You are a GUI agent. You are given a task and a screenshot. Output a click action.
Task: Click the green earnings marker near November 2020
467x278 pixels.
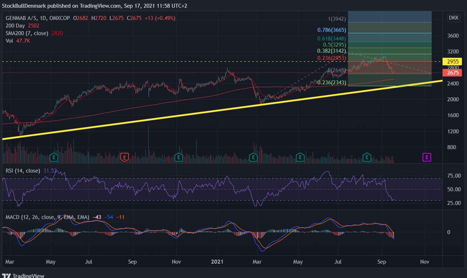tap(178, 157)
